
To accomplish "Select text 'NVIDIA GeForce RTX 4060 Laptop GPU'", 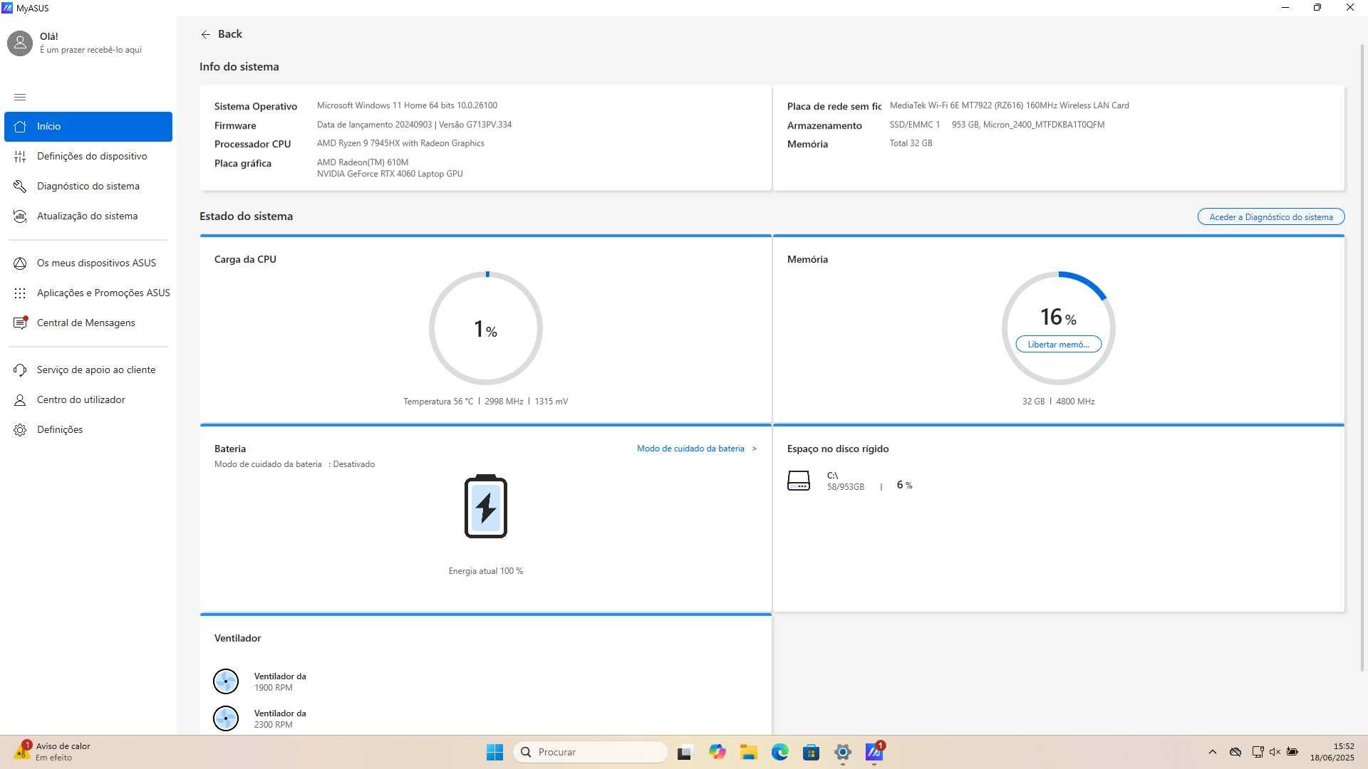I will coord(390,174).
